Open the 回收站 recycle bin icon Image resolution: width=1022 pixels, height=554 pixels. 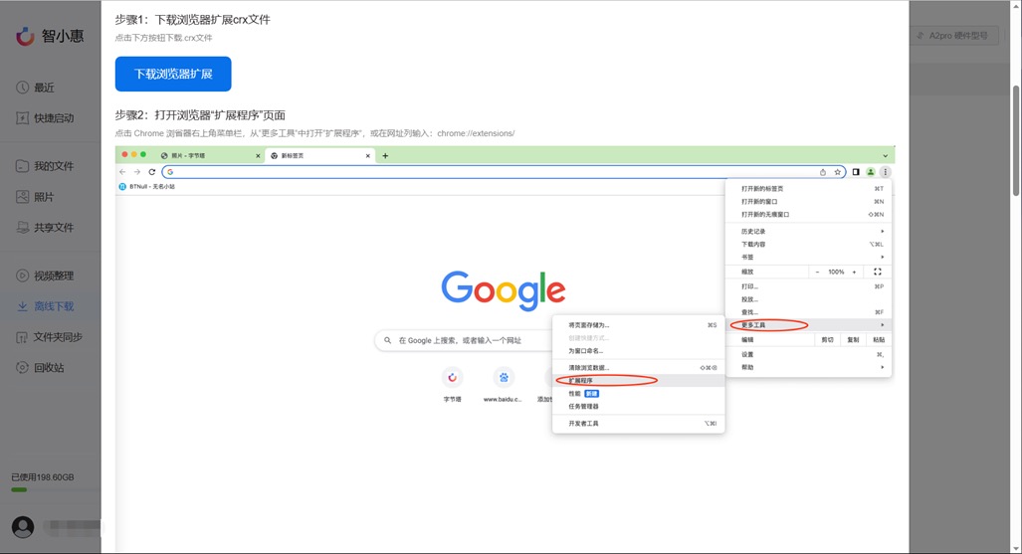click(23, 367)
